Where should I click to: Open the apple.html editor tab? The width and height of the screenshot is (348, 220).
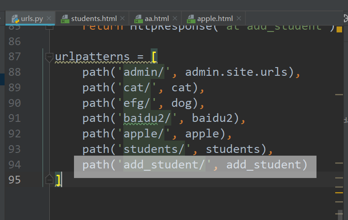[x=214, y=18]
